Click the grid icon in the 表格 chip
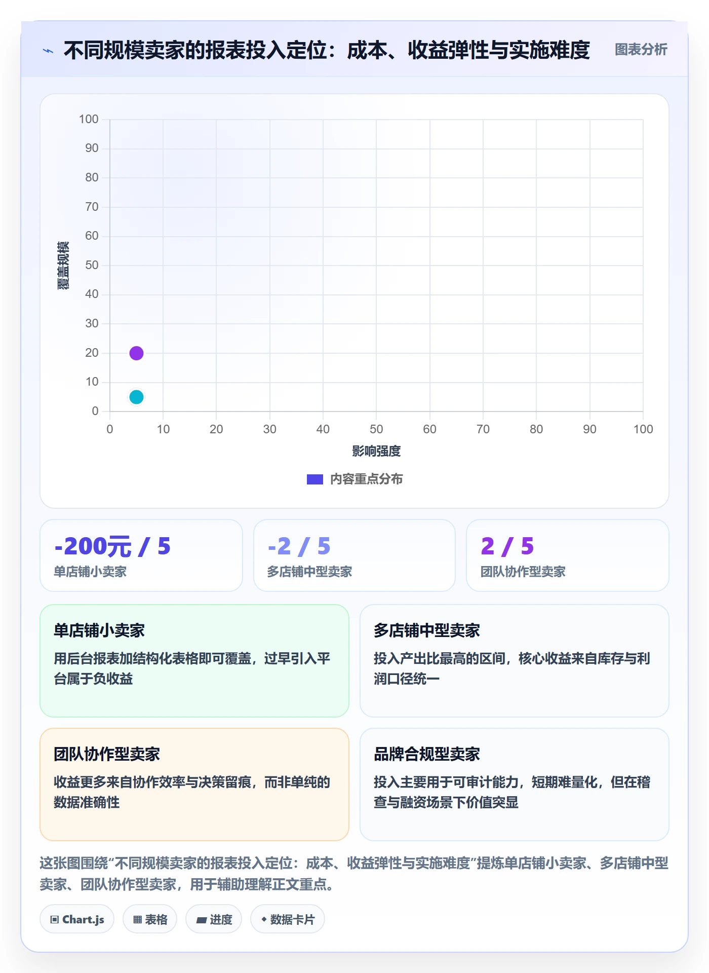 point(137,919)
